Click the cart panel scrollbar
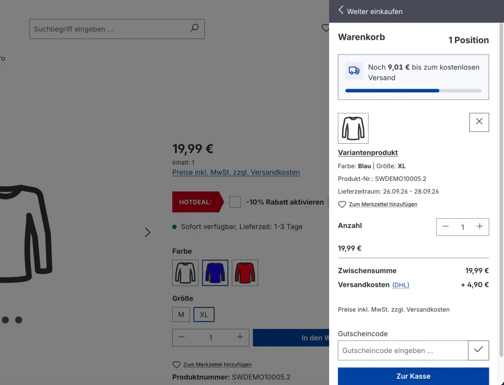Screen dimensions: 504x385 (x=501, y=189)
